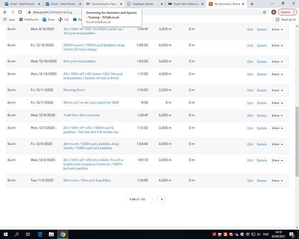
Task: Open When you've set your watch for OWS
Action: 91,103
